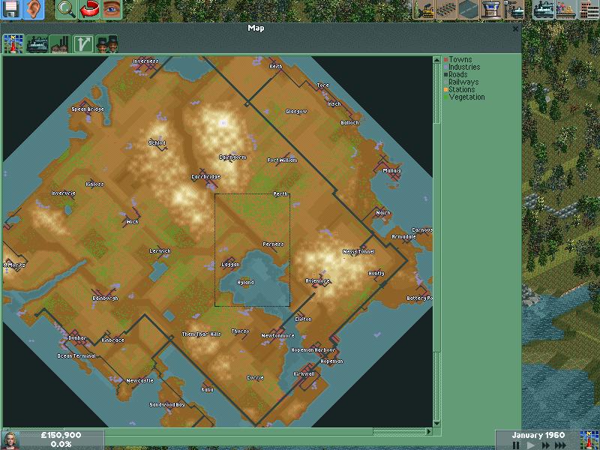Click the Mallaig town label on the map
Viewport: 600px width, 450px height.
[x=391, y=171]
